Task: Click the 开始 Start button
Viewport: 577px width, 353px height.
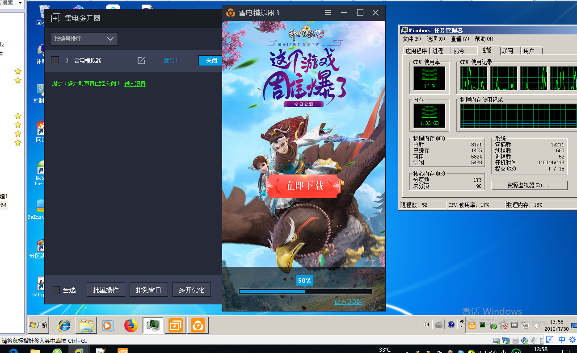Action: click(x=38, y=325)
